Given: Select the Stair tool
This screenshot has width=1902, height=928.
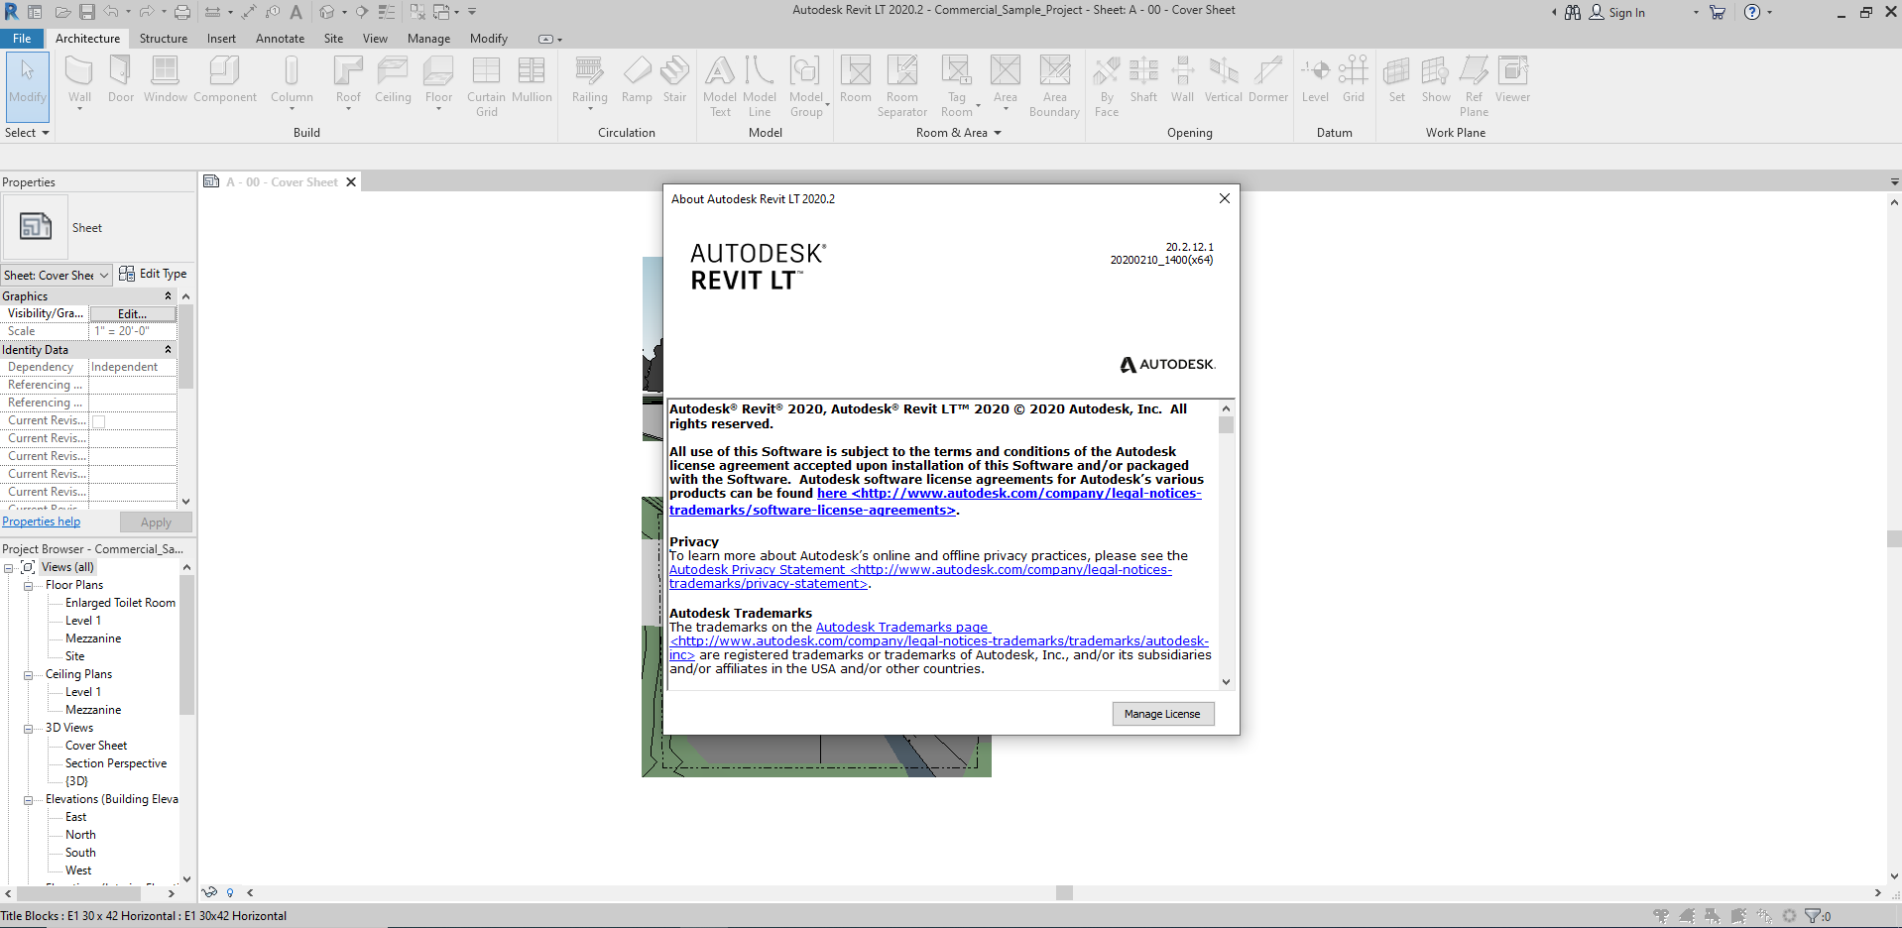Looking at the screenshot, I should click(674, 79).
